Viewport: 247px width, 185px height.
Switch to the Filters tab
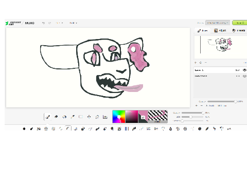[239, 30]
